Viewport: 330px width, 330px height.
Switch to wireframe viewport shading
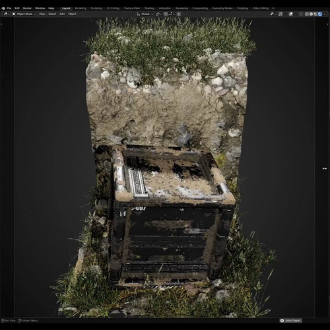[x=307, y=14]
